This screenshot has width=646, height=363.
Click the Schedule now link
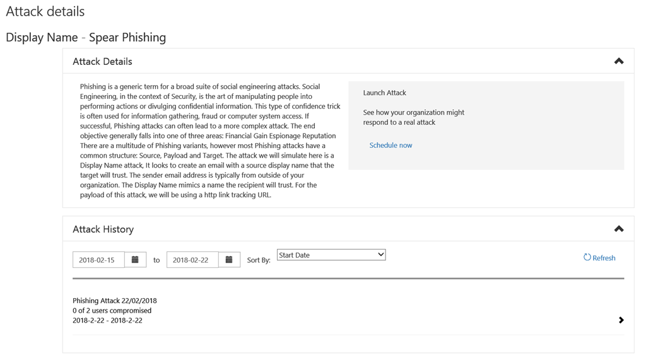[391, 145]
